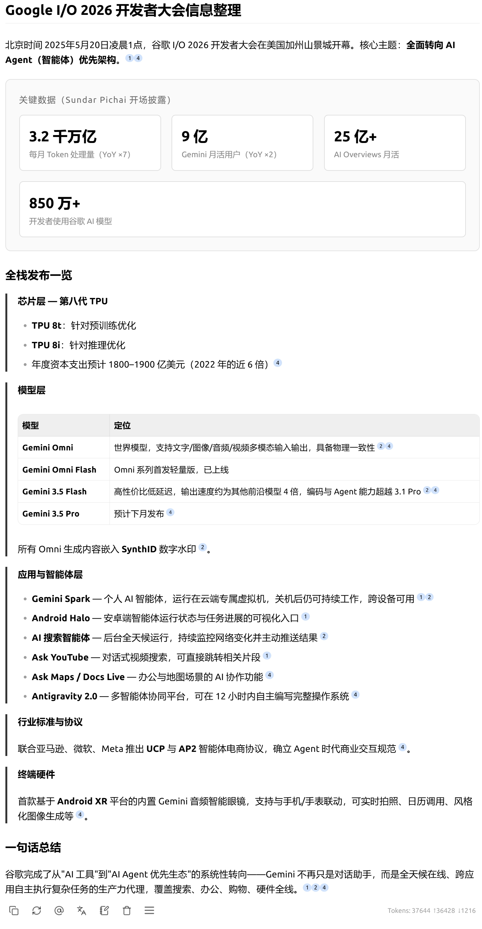This screenshot has width=482, height=929.
Task: Open citation 2 in the Gemini Omni row
Action: click(381, 446)
